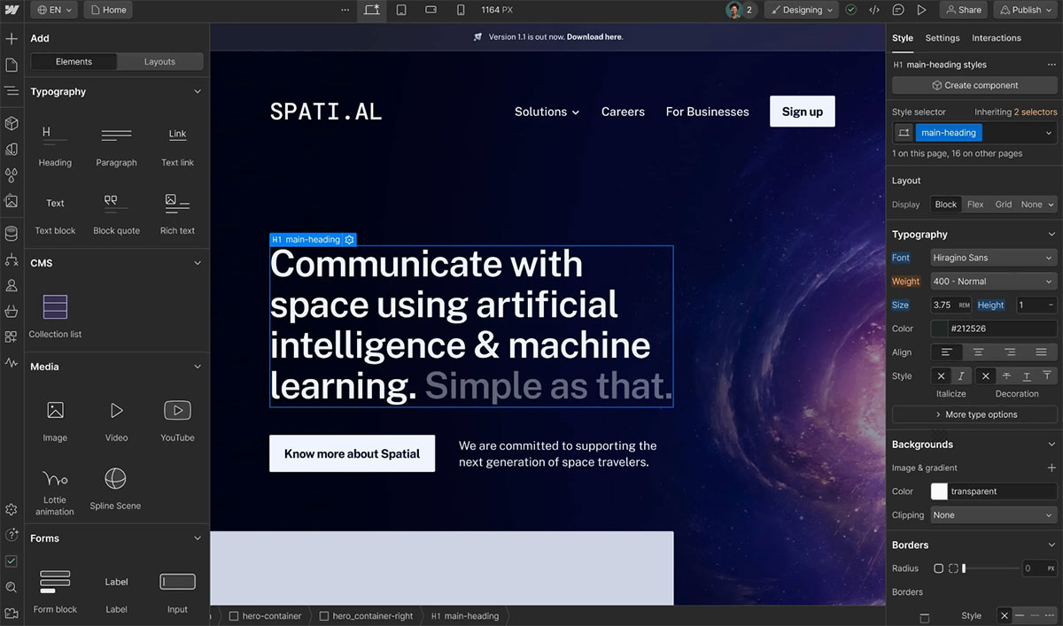The image size is (1063, 626).
Task: Open the custom code export icon
Action: tap(873, 10)
